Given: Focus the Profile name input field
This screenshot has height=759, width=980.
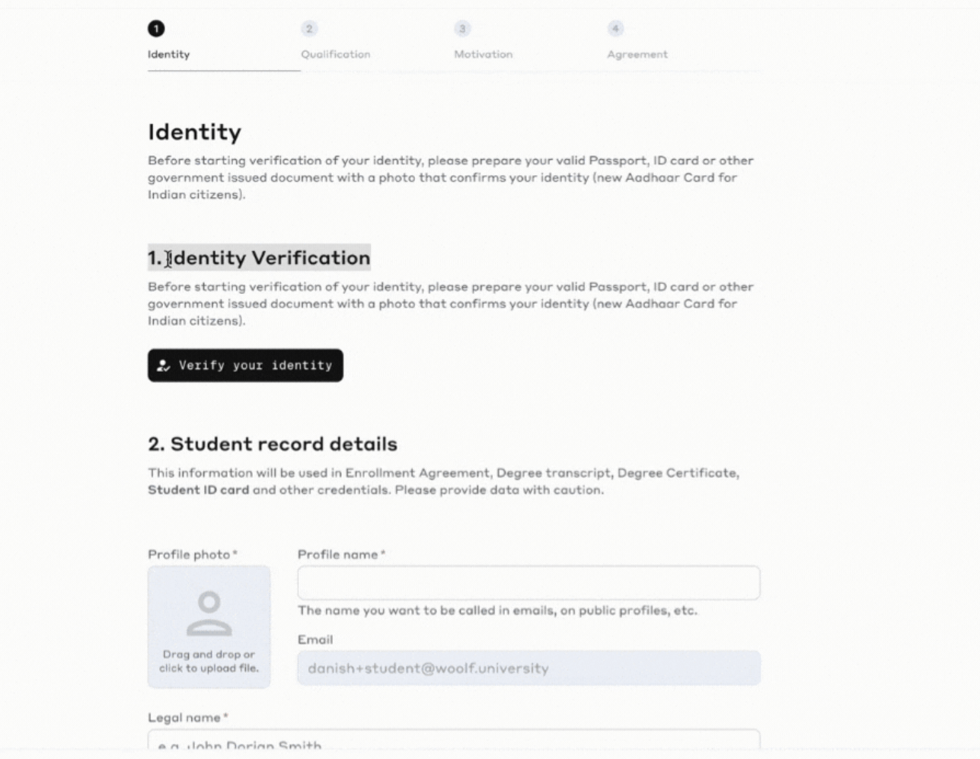Looking at the screenshot, I should (x=528, y=582).
